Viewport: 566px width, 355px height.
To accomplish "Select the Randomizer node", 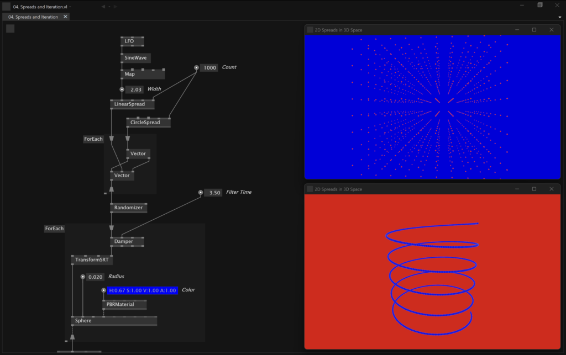I will coord(128,208).
